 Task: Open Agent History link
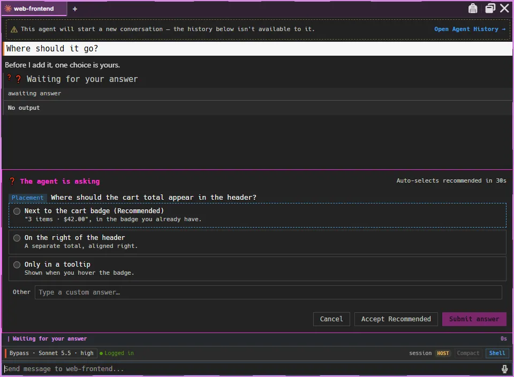[470, 29]
